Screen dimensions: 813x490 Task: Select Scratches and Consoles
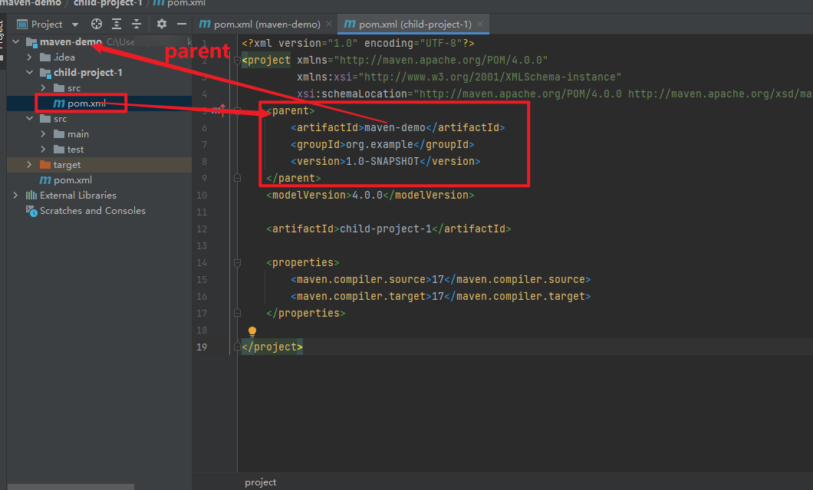[92, 211]
